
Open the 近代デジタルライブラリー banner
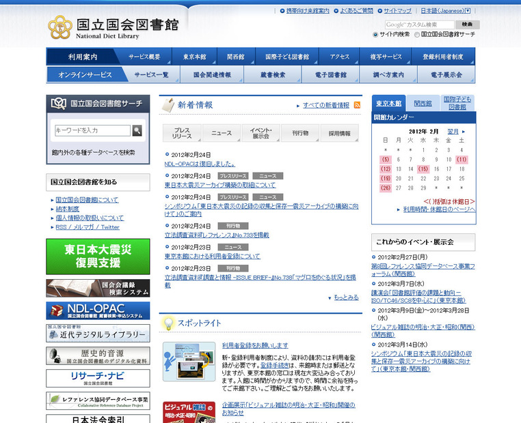coord(98,333)
